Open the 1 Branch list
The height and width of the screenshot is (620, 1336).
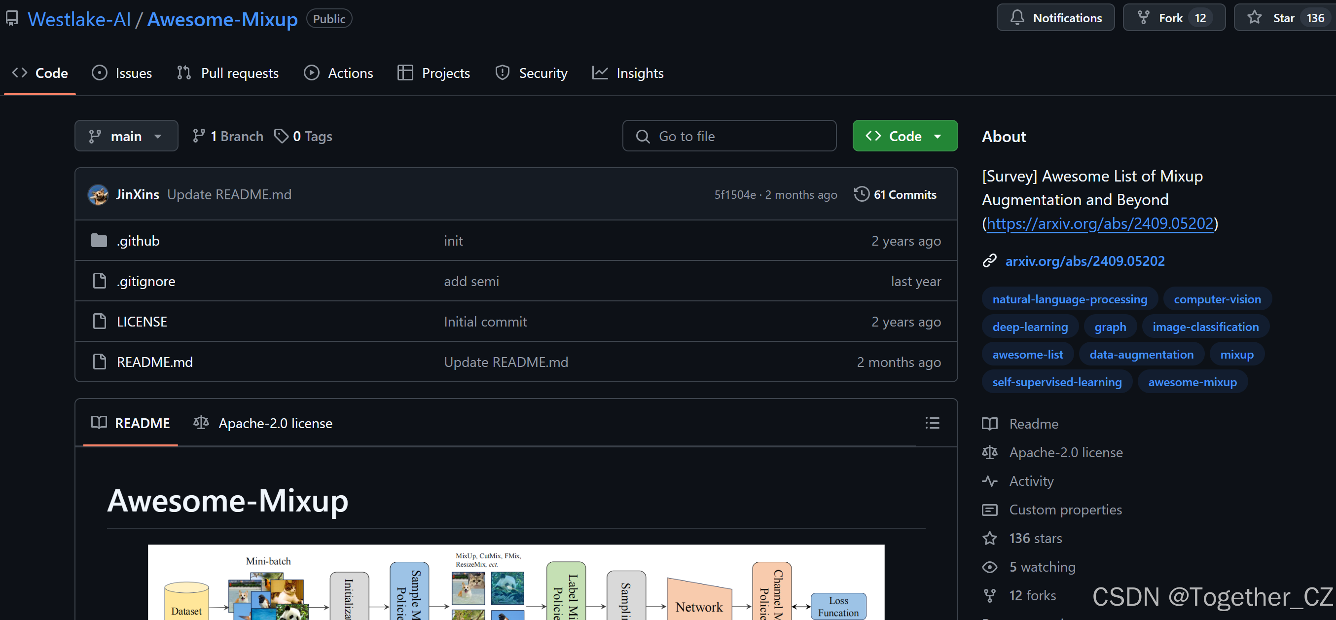click(228, 136)
